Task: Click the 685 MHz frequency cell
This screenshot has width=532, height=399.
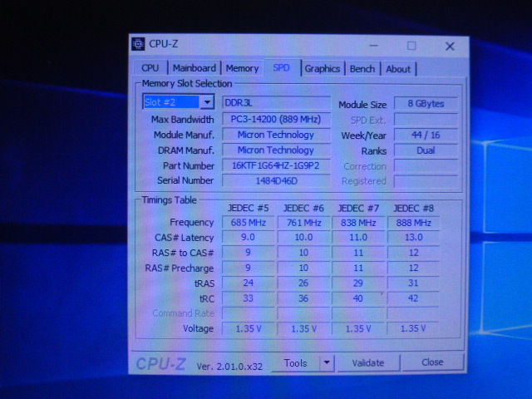Action: click(248, 223)
